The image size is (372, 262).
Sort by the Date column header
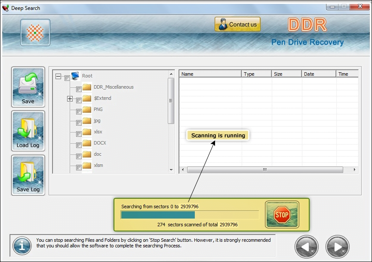coord(319,74)
